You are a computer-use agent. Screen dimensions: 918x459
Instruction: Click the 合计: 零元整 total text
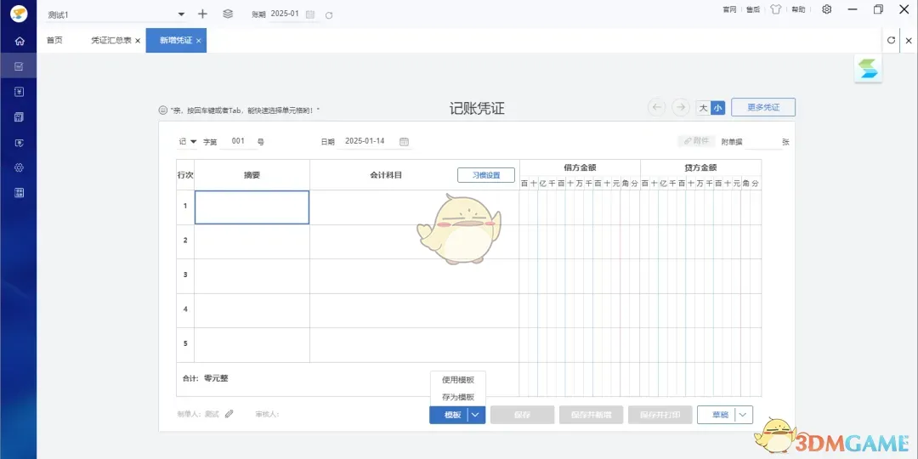pyautogui.click(x=206, y=379)
